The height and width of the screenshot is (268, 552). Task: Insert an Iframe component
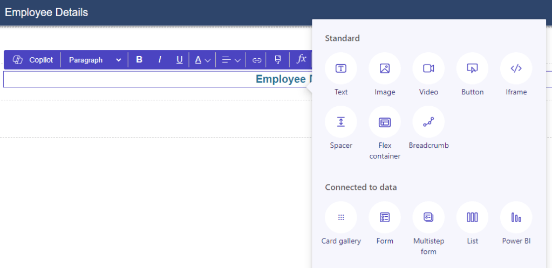point(516,68)
